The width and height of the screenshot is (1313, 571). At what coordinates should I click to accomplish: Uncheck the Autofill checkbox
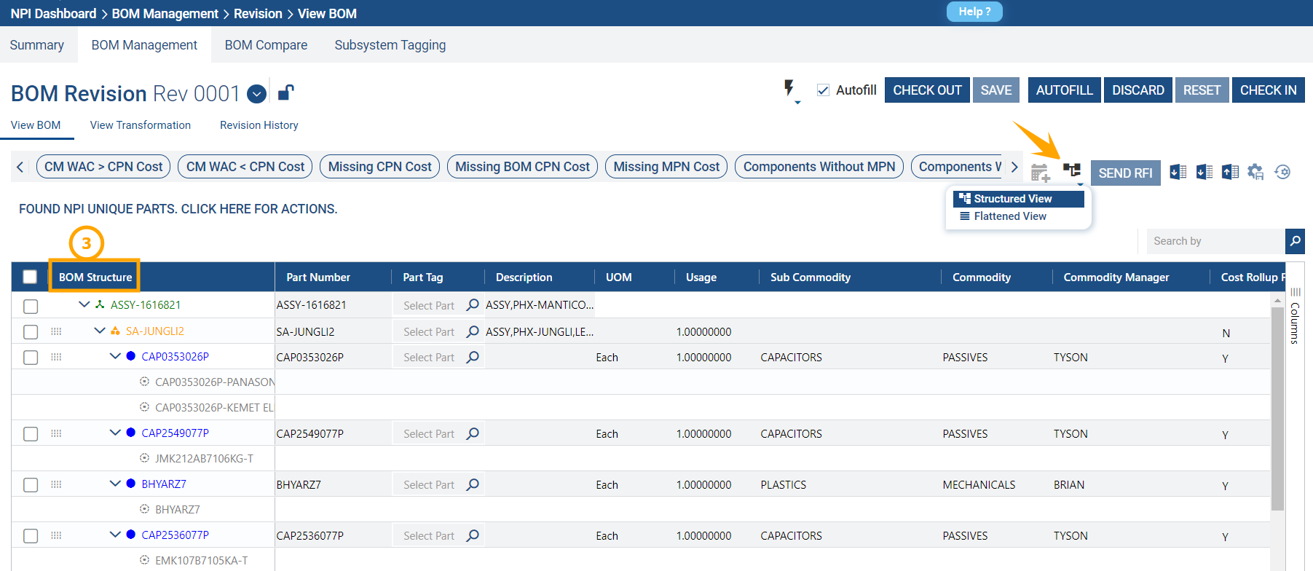pyautogui.click(x=823, y=90)
